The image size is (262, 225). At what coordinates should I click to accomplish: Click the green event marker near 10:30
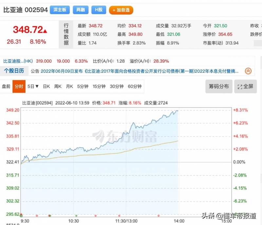[x=76, y=216]
